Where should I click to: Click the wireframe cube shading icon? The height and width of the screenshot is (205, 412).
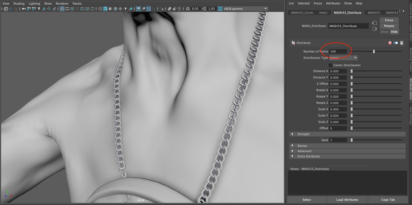(100, 9)
